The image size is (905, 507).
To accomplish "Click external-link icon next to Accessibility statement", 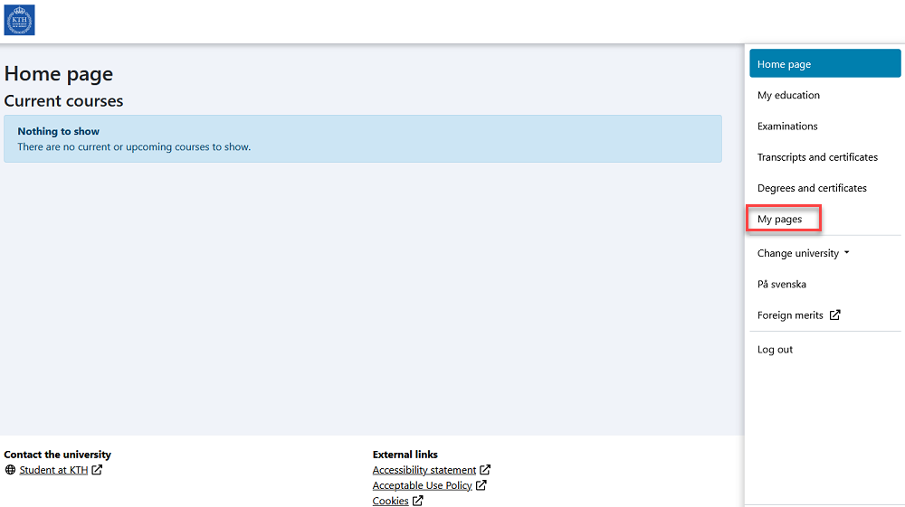I will click(485, 470).
